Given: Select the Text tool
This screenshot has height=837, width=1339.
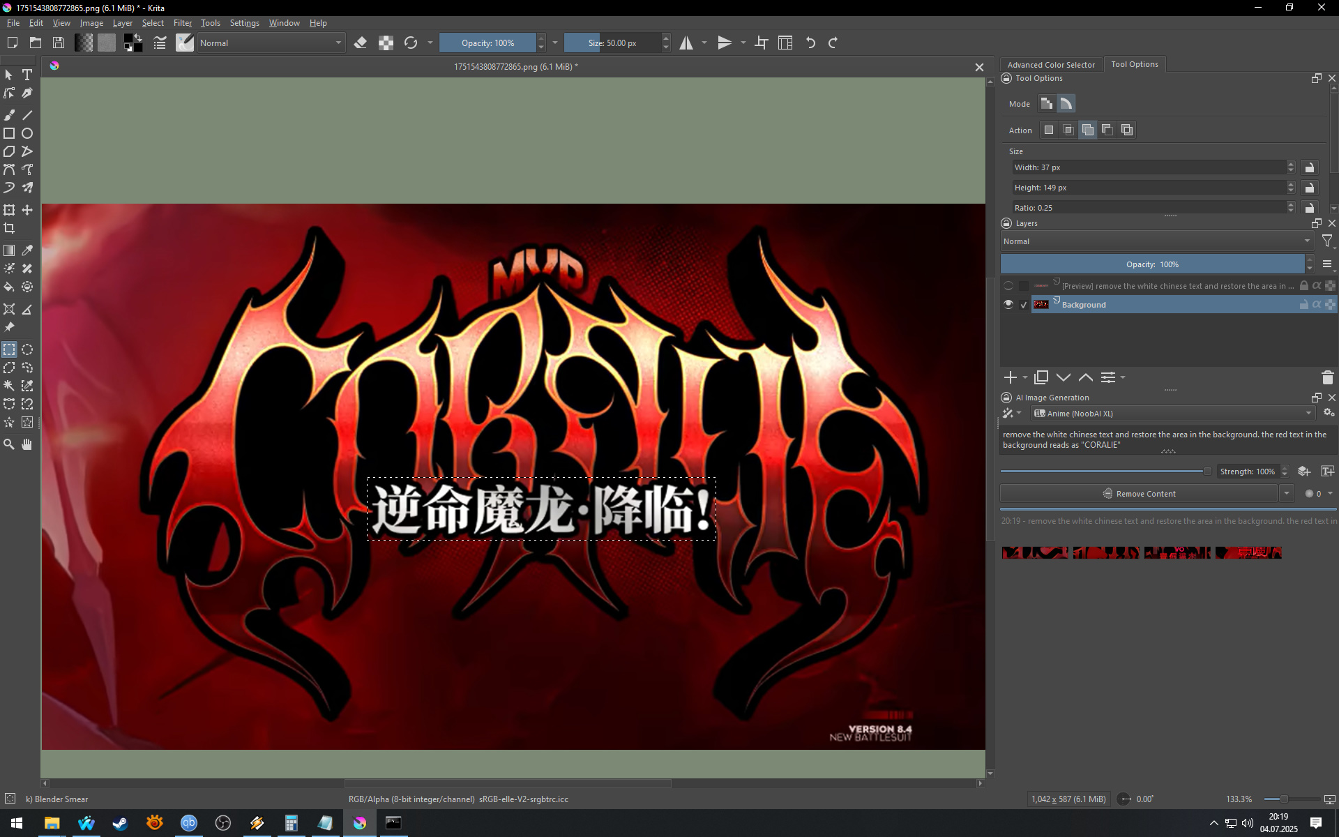Looking at the screenshot, I should pyautogui.click(x=27, y=75).
